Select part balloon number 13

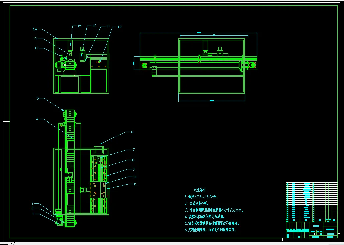click(35, 38)
